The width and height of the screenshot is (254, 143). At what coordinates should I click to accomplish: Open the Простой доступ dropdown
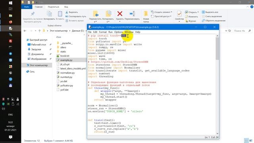coord(161,16)
